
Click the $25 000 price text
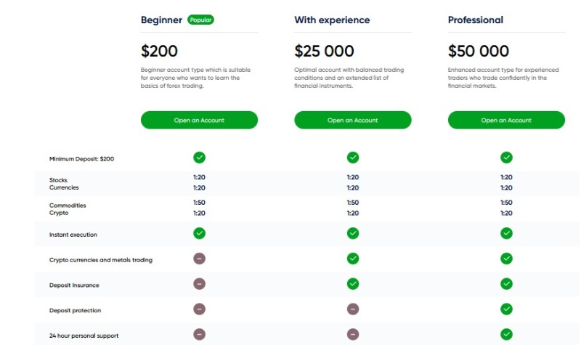coord(324,51)
